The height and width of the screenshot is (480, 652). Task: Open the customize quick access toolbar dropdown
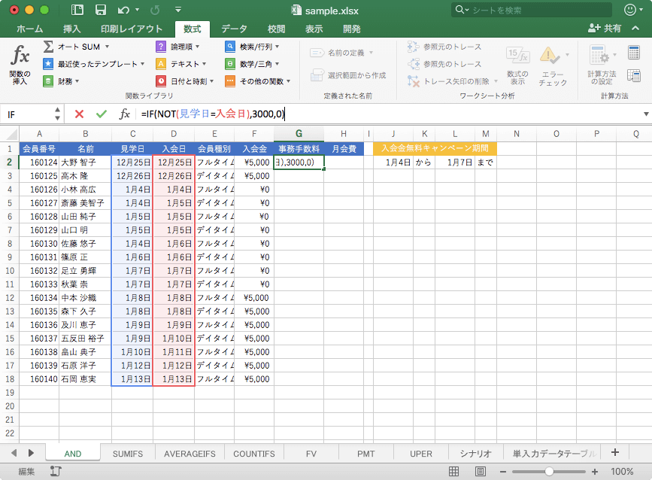pos(178,10)
